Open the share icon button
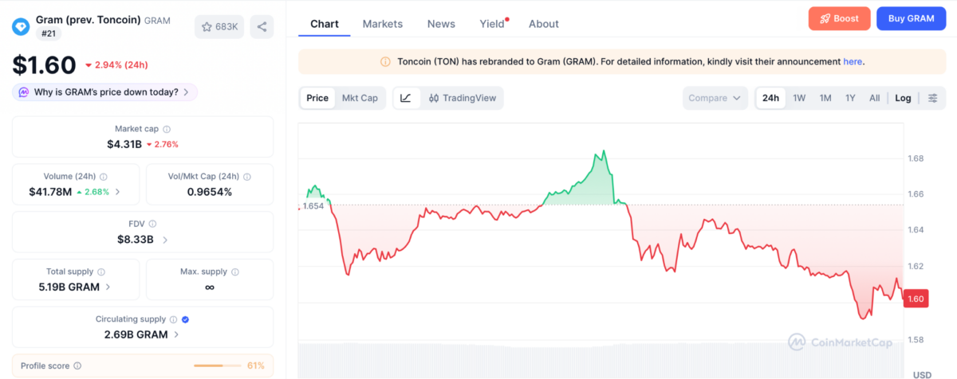This screenshot has width=957, height=379. (261, 26)
